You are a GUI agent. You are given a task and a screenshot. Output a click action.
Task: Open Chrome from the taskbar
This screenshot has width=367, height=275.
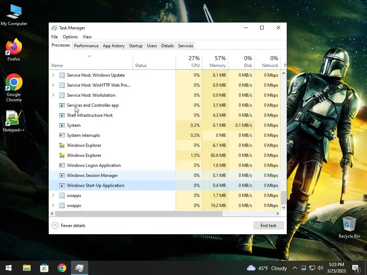tap(62, 268)
